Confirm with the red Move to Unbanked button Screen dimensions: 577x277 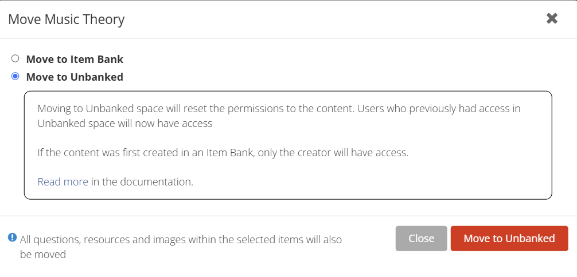(509, 239)
